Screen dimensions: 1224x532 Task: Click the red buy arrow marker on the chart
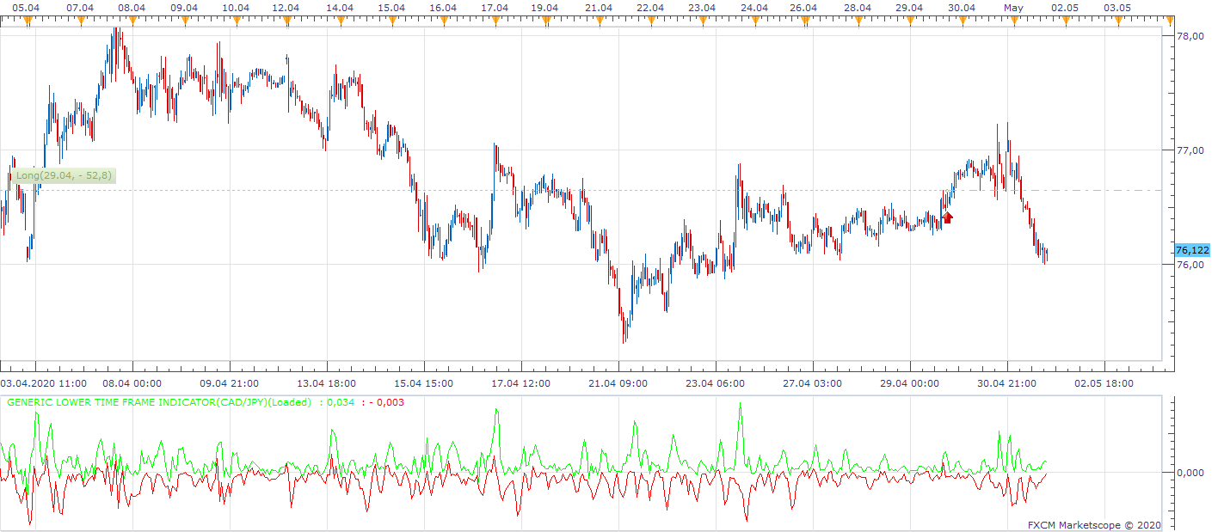click(948, 217)
